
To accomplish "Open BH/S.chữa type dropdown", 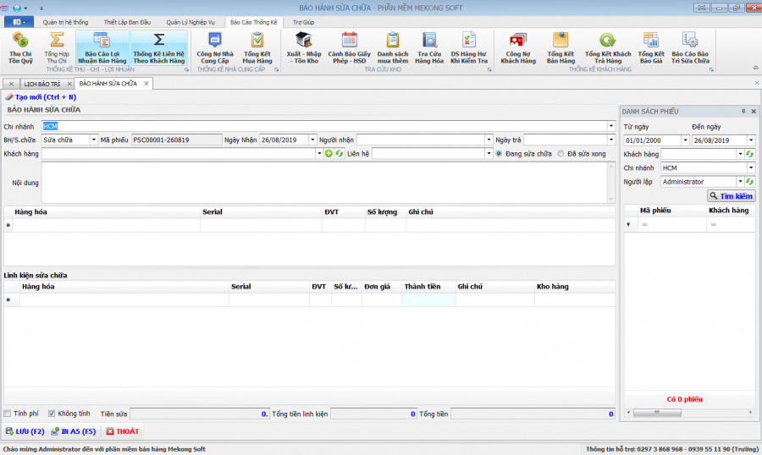I will coord(93,140).
